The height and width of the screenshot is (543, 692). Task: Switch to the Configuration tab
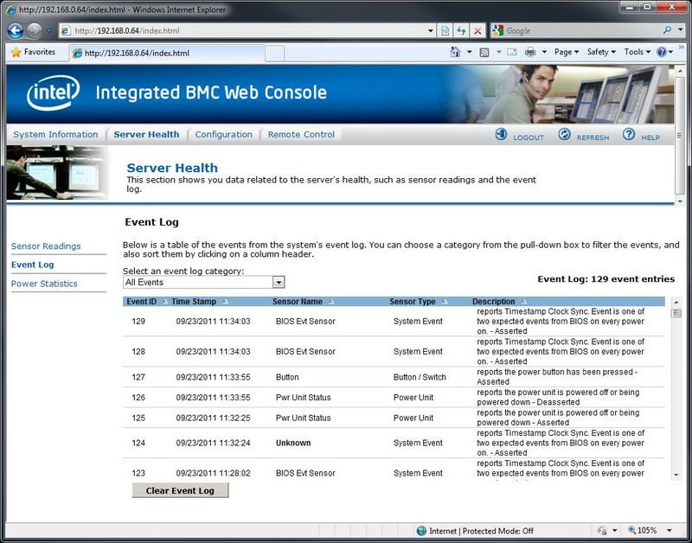coord(223,135)
